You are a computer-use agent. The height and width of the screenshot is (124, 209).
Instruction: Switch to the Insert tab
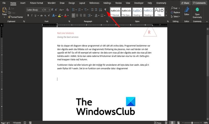[x=23, y=3]
